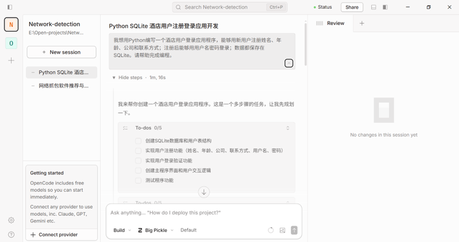Attach an image with picture icon
459x242 pixels.
pyautogui.click(x=282, y=230)
